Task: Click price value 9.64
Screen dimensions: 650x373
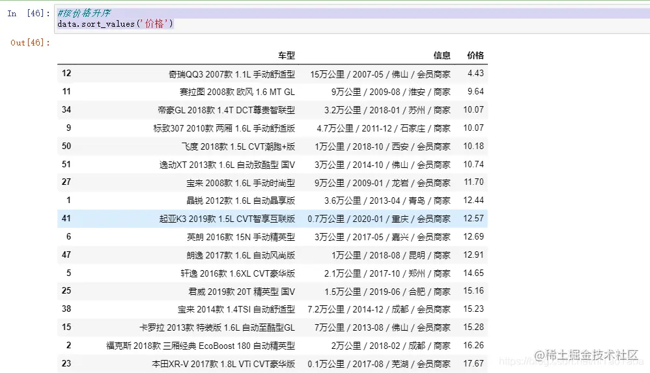Action: (x=475, y=92)
